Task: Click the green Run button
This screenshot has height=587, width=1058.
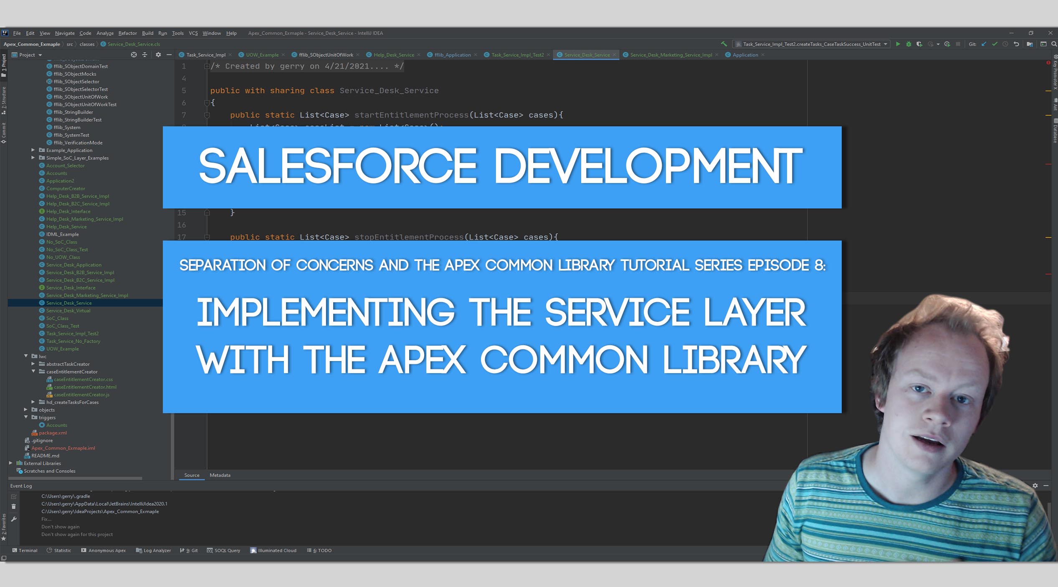Action: pos(898,44)
